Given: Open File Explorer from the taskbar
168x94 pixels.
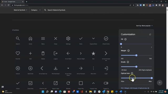Looking at the screenshot, I should pyautogui.click(x=91, y=92).
